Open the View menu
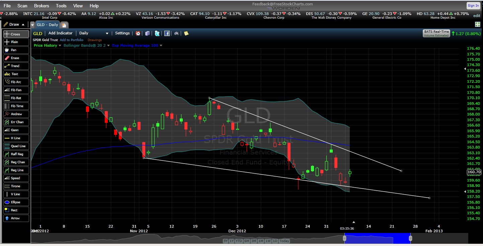483x246 pixels. coord(78,6)
